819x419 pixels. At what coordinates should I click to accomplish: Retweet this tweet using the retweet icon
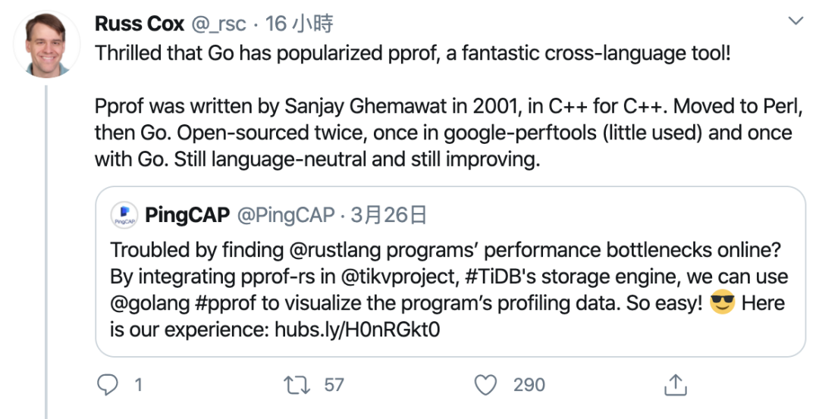pos(293,385)
